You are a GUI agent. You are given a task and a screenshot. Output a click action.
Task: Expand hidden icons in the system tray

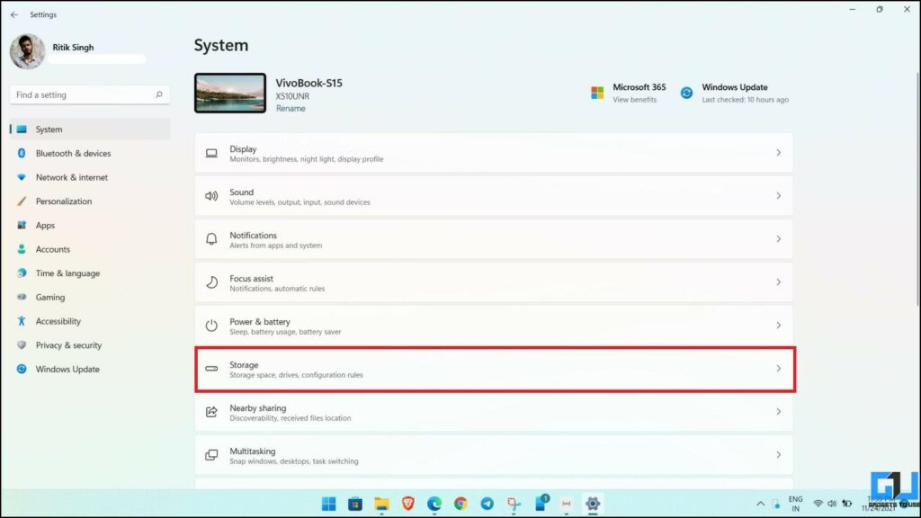(760, 504)
